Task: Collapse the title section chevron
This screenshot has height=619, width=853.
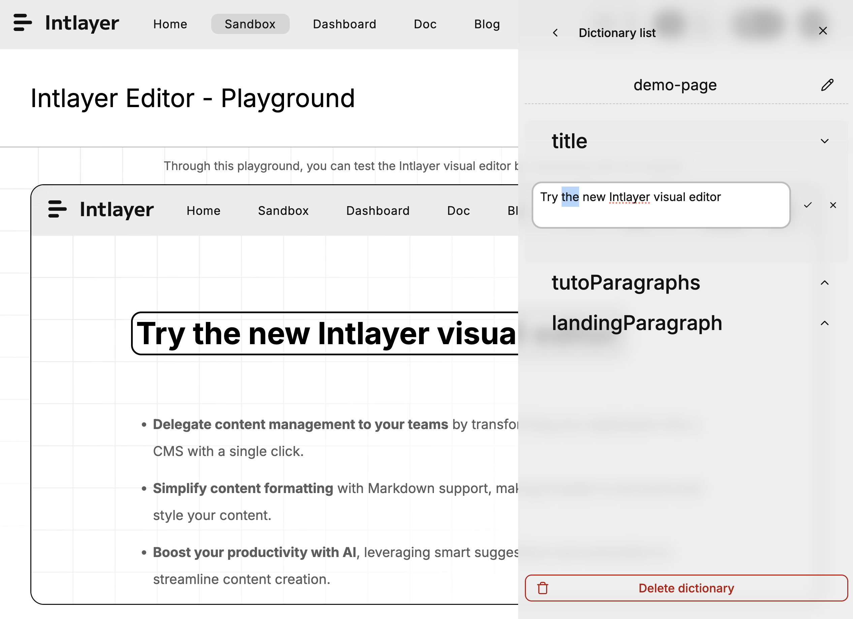Action: (824, 141)
